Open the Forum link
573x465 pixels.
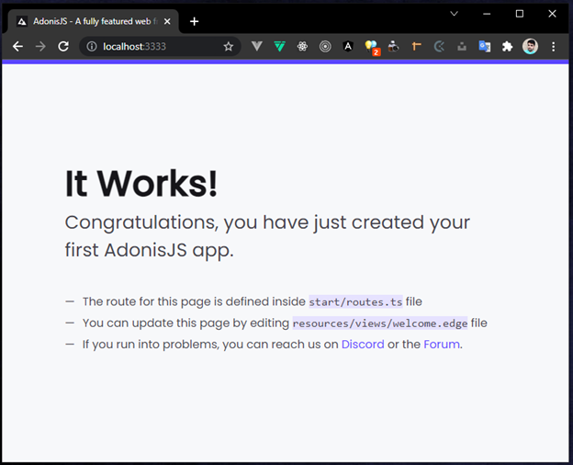[x=442, y=345]
